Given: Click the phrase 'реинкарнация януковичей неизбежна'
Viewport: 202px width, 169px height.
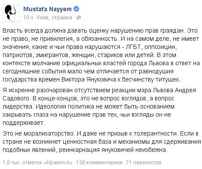Looking at the screenshot, I should coord(113,150).
